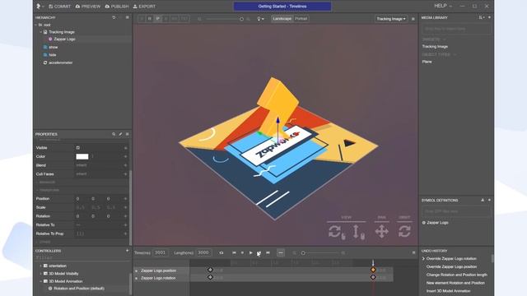Screen dimensions: 527x296
Task: Click the view RESET icon
Action: pos(404,231)
